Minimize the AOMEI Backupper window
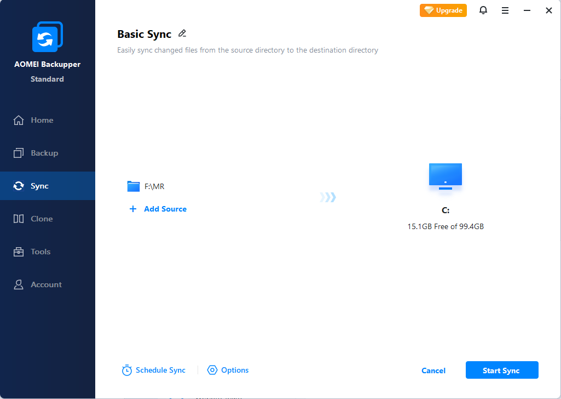Screen dimensions: 561x399 point(527,10)
